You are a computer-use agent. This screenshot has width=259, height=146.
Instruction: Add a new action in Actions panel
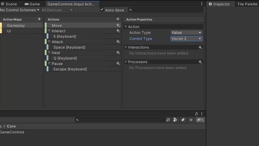tap(118, 19)
